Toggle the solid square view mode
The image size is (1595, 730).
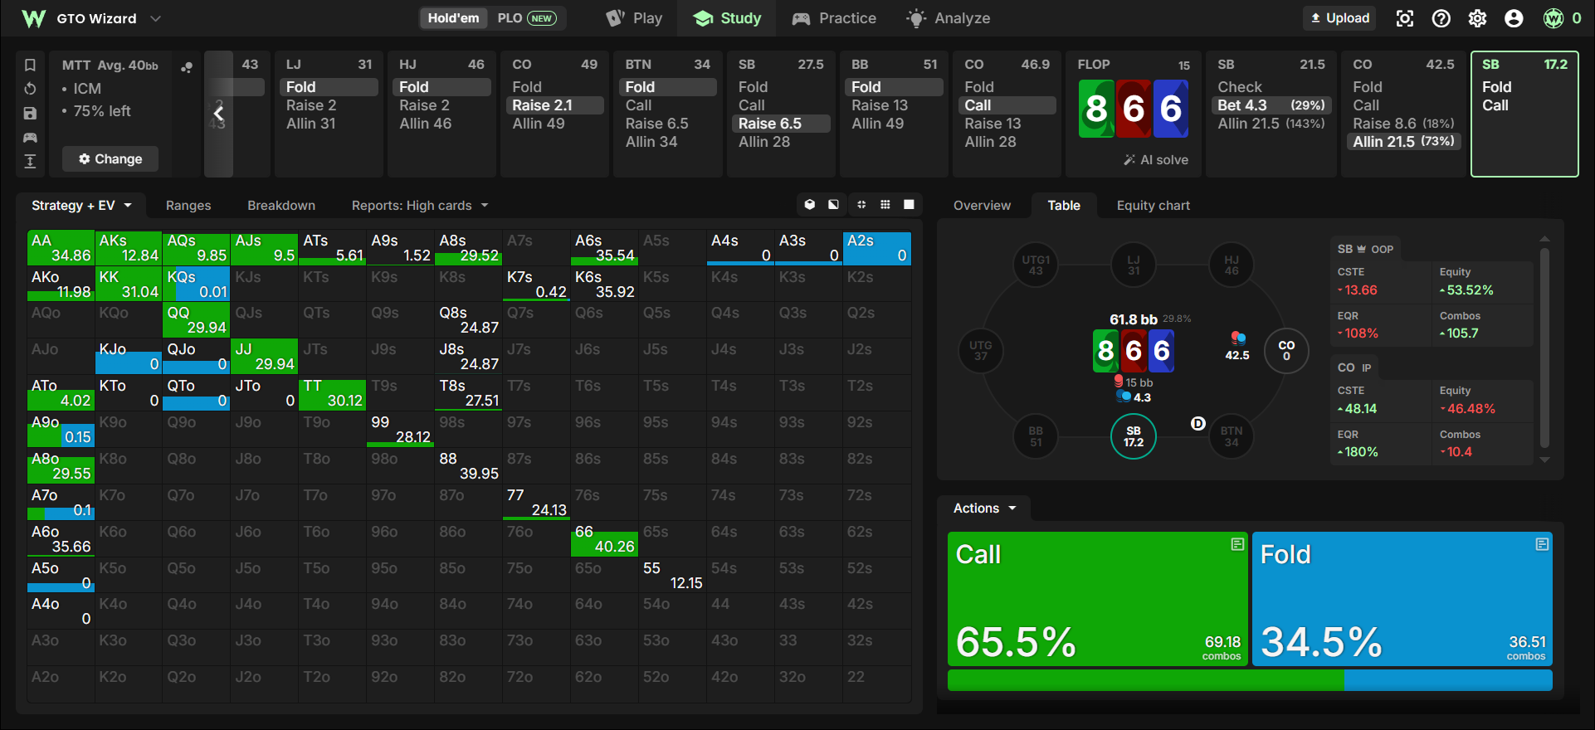(910, 205)
